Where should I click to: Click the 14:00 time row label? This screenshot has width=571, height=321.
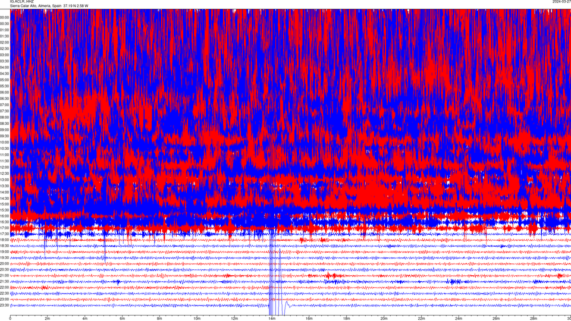point(4,192)
